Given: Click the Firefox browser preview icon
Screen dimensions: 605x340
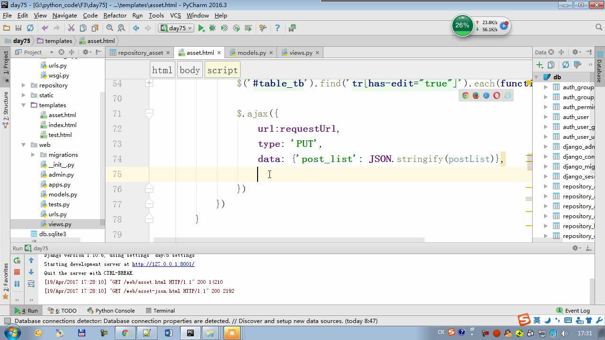Looking at the screenshot, I should click(x=476, y=95).
